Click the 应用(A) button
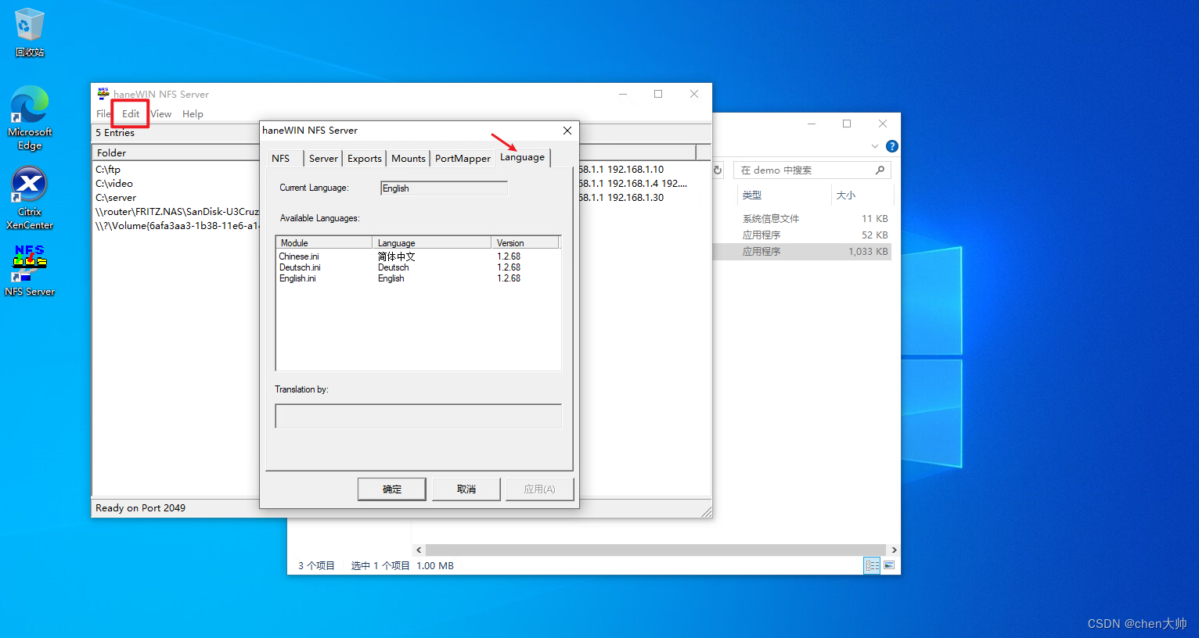The width and height of the screenshot is (1199, 638). (539, 489)
